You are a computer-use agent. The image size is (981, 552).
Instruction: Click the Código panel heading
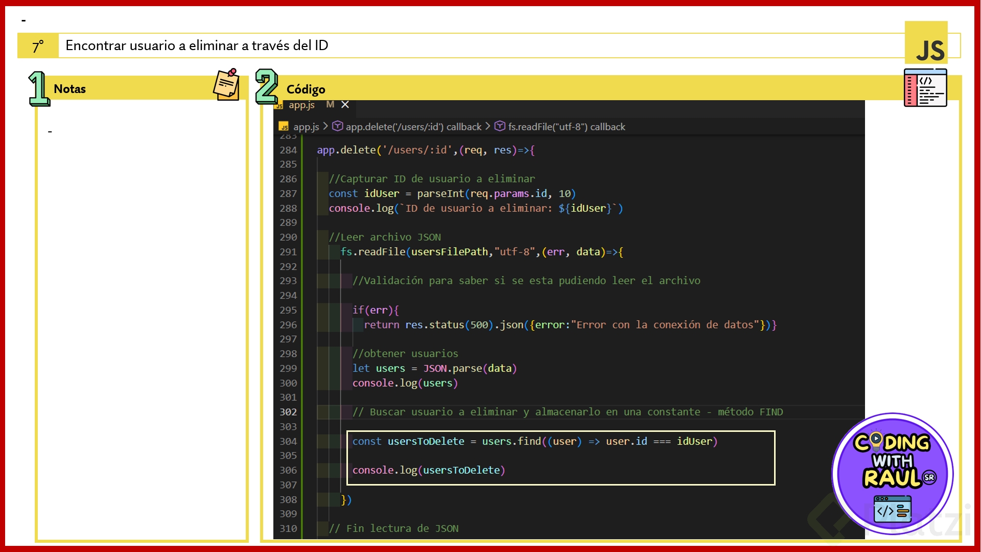306,89
